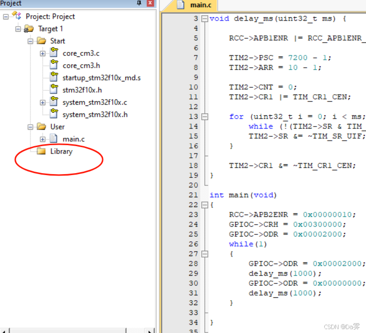Close the Project panel

pyautogui.click(x=150, y=3)
